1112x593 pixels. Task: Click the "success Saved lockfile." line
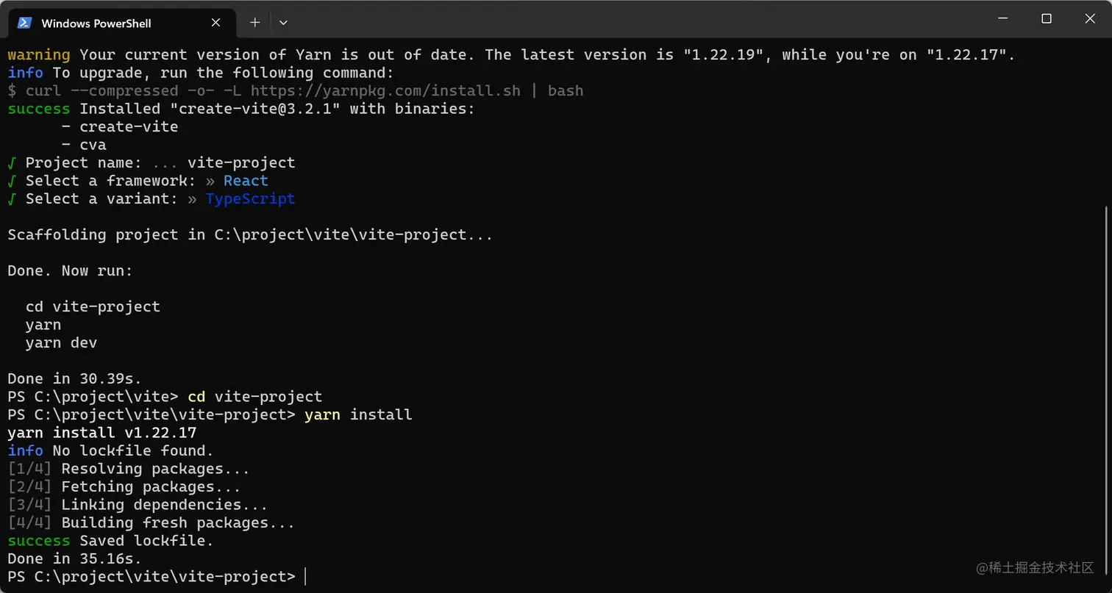tap(110, 541)
